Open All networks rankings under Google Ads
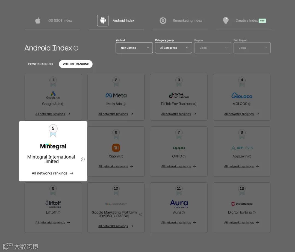The width and height of the screenshot is (295, 252). pos(53,114)
